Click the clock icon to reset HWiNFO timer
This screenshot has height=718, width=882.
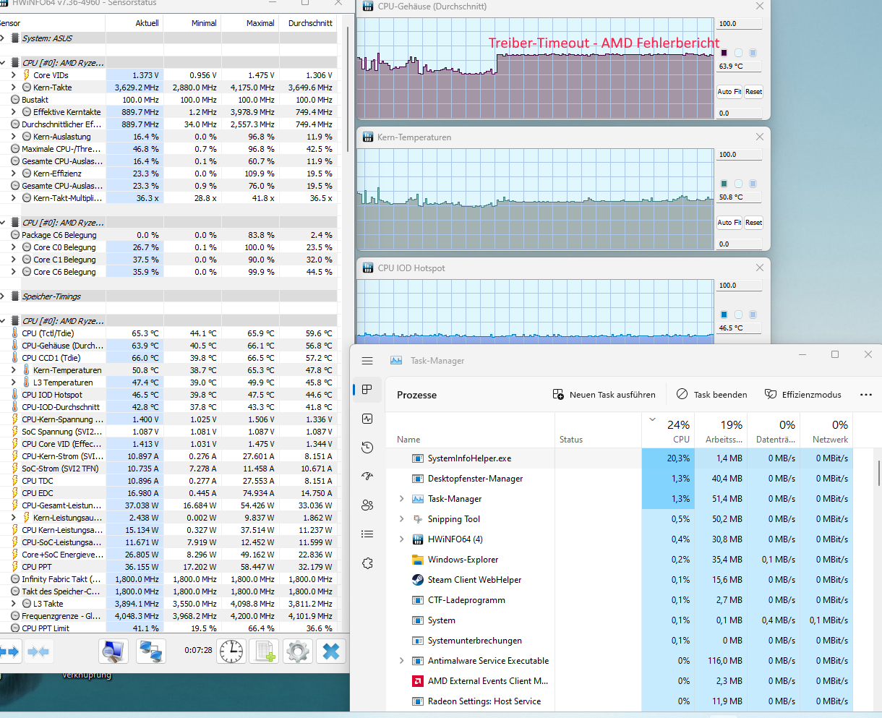[232, 651]
